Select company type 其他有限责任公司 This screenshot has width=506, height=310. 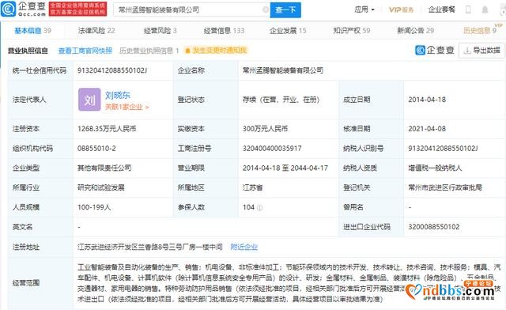coord(104,168)
